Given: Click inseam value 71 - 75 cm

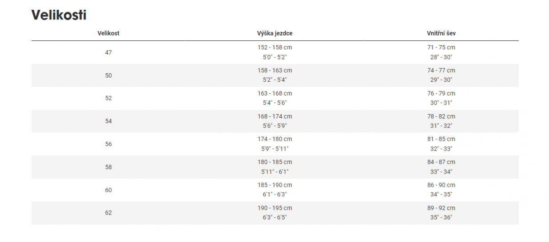Looking at the screenshot, I should (x=441, y=48).
